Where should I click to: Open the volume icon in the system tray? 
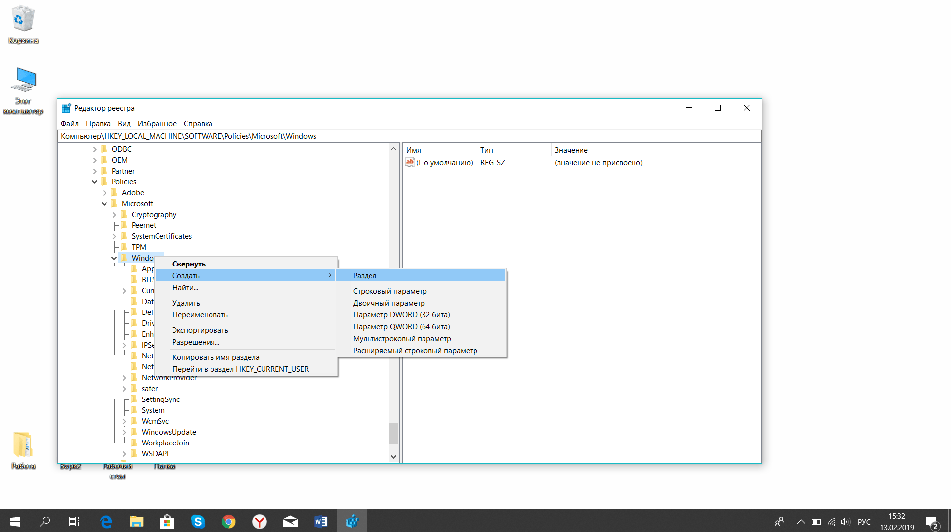click(845, 521)
